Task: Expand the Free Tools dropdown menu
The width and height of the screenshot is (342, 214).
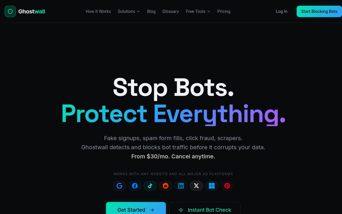Action: coord(198,11)
